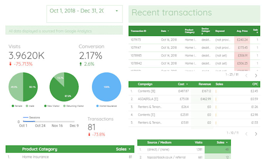Click the 50.1% female pie slice
This screenshot has height=159, width=262.
[30, 87]
